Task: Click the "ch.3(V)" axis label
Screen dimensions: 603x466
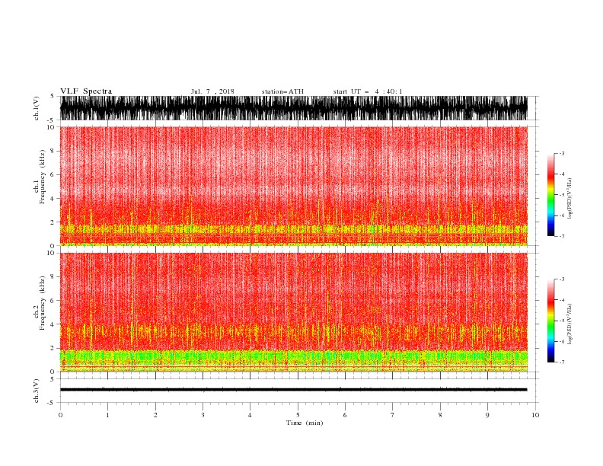Action: 37,391
